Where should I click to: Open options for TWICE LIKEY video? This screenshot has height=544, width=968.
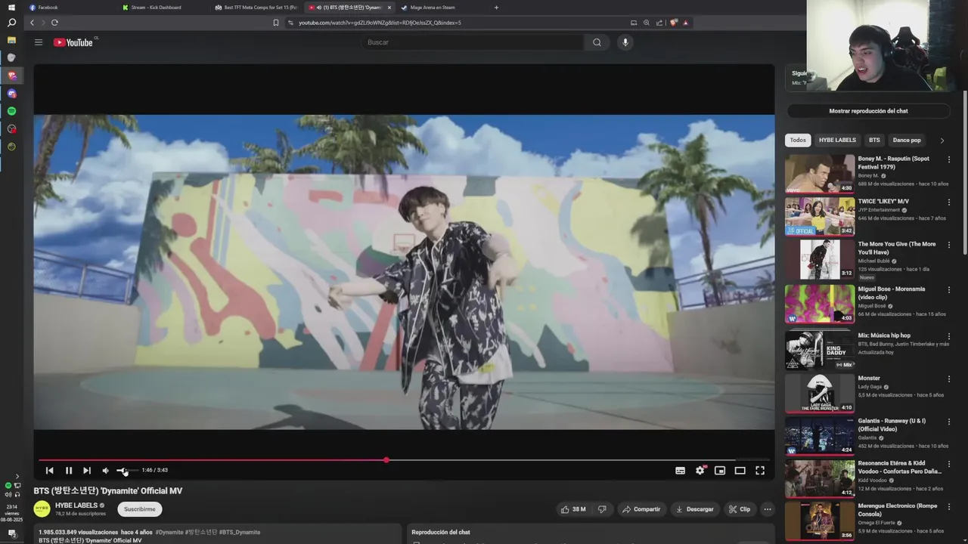click(x=948, y=202)
